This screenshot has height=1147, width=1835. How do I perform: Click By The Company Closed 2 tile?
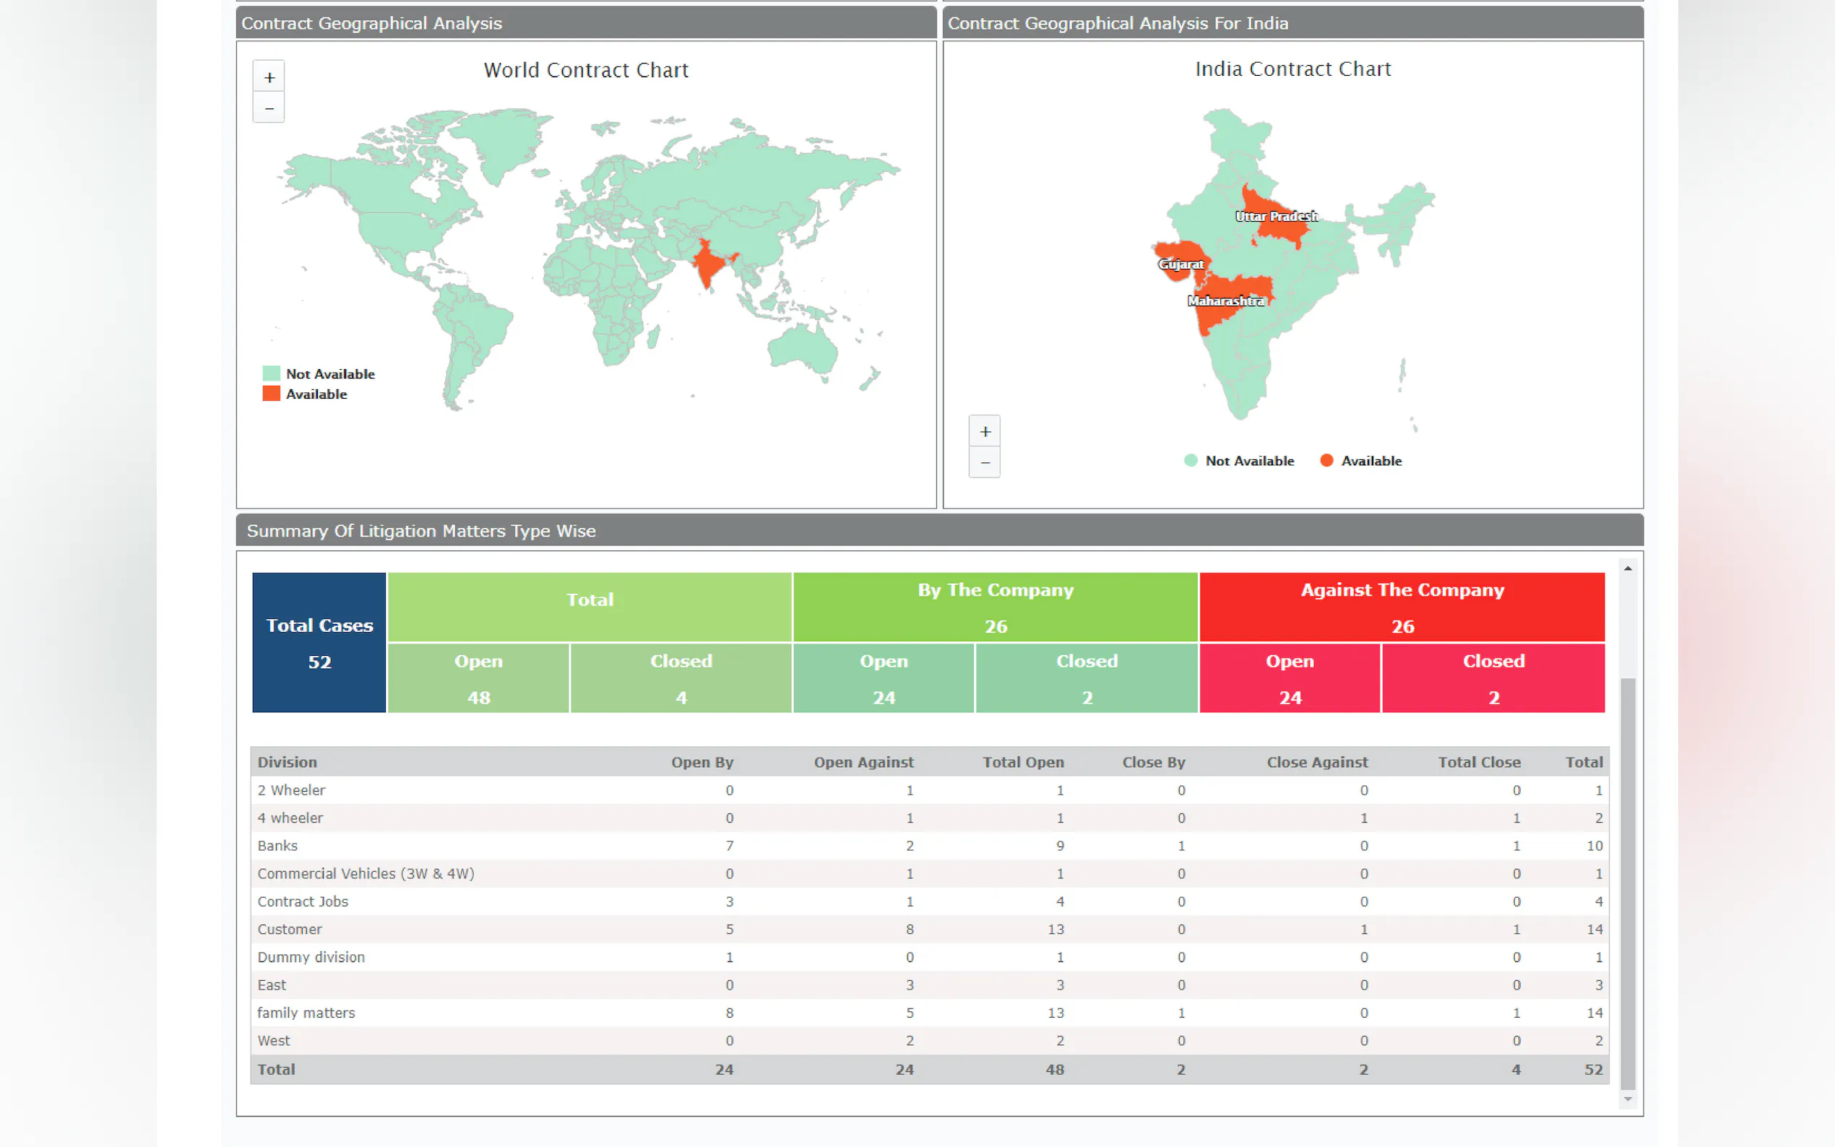click(x=1086, y=678)
